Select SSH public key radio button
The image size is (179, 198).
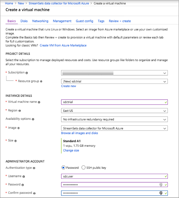coord(83,167)
